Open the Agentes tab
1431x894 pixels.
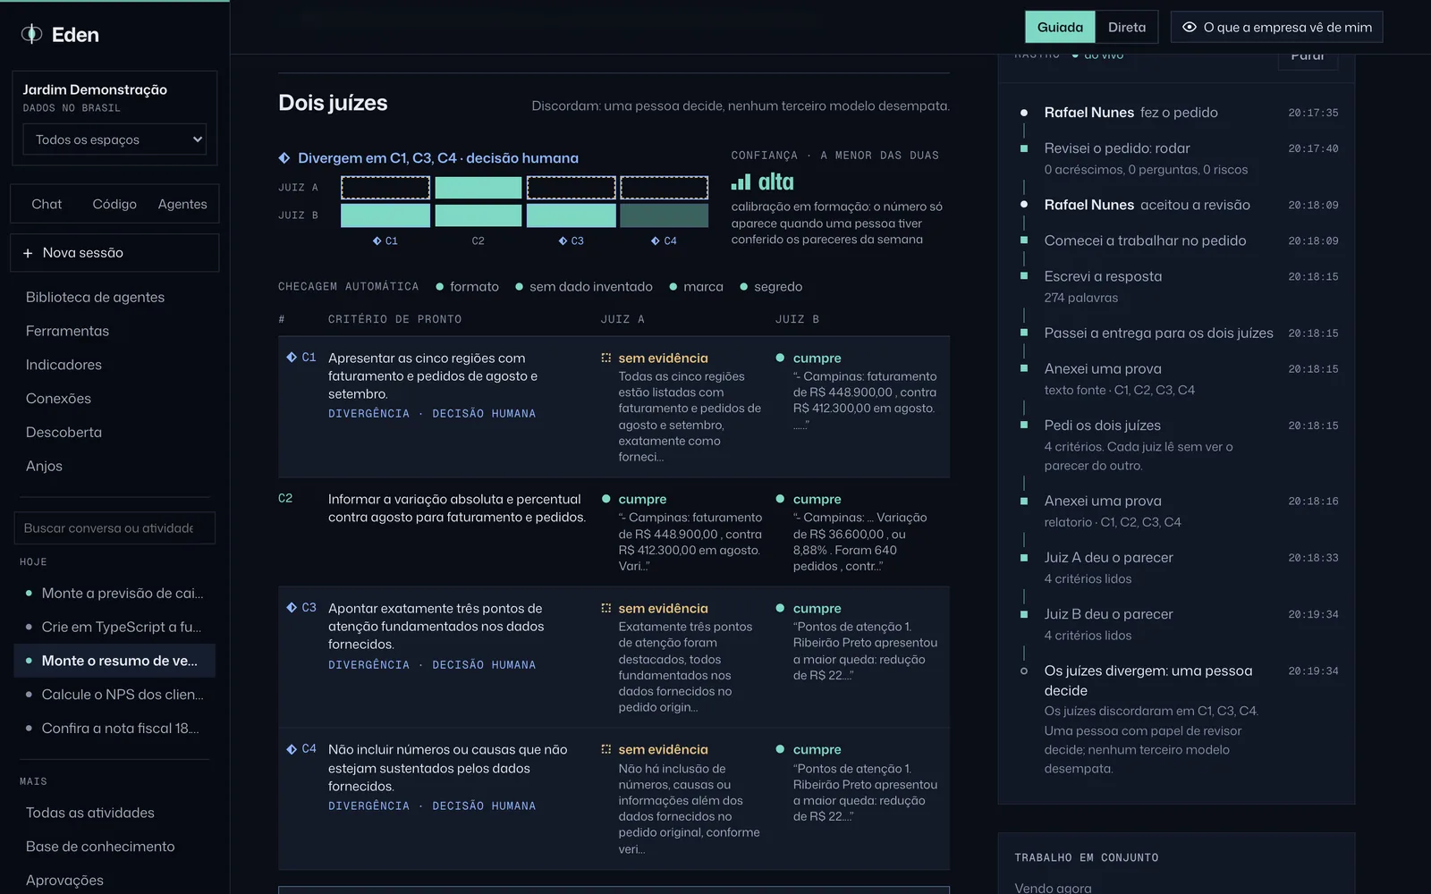pos(182,204)
